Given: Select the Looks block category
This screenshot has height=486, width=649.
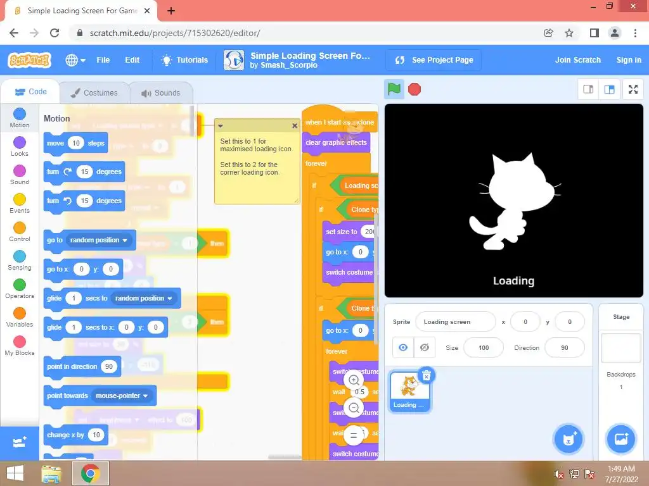Looking at the screenshot, I should pos(20,146).
